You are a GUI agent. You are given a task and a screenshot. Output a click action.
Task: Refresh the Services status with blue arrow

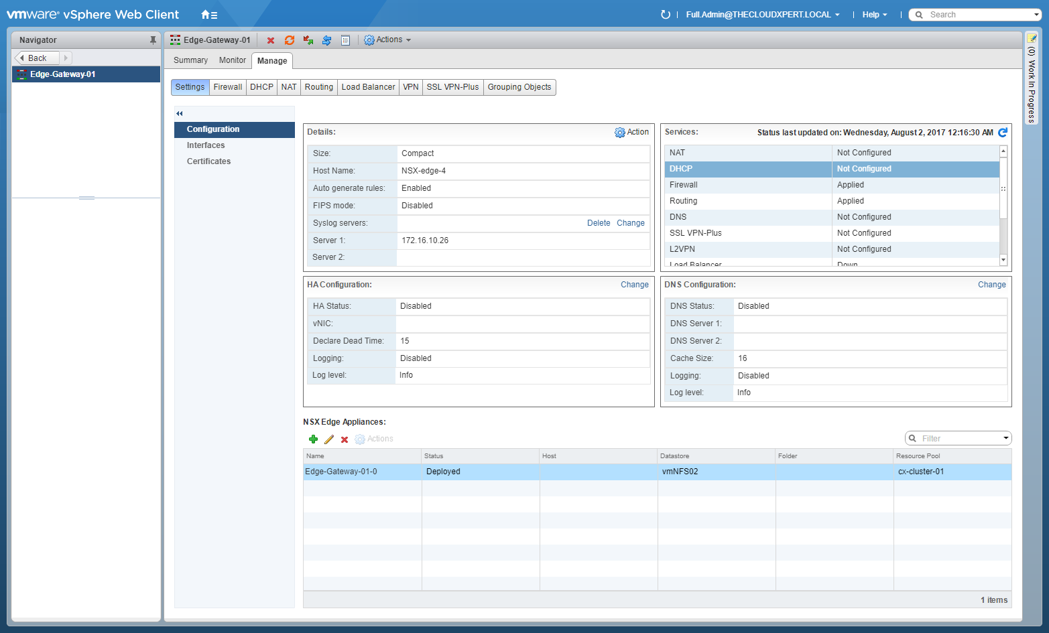1003,133
